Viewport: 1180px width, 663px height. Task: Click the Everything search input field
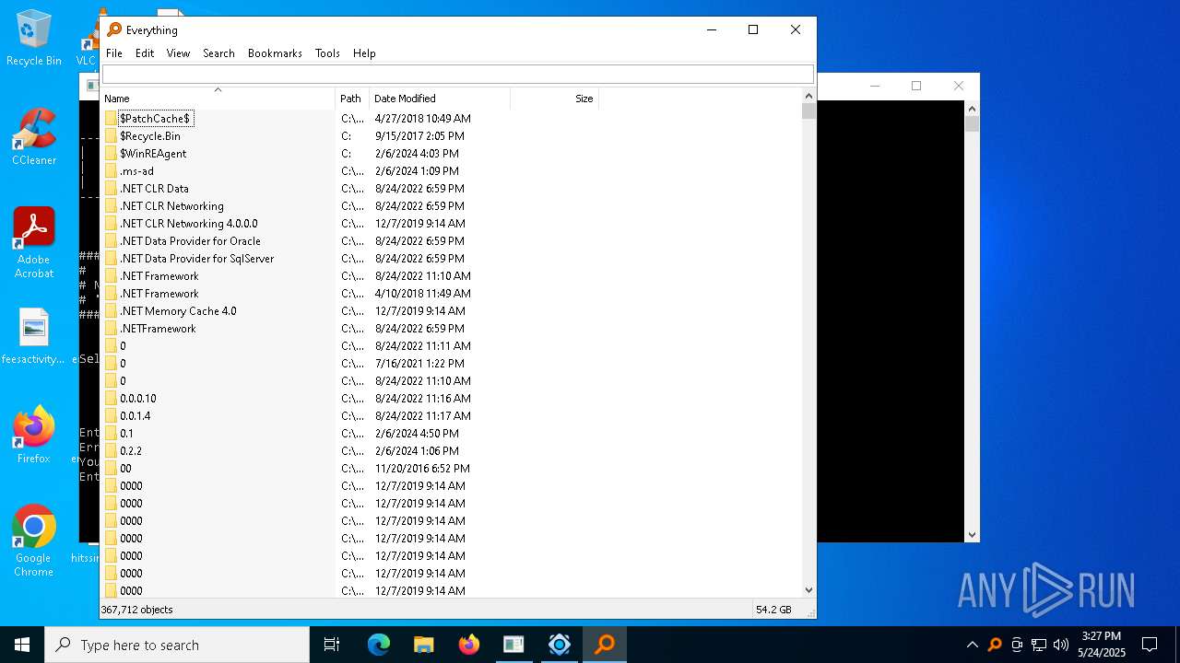pos(458,75)
